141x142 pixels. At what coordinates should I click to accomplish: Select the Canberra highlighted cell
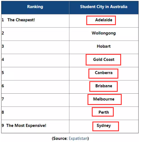[103, 73]
